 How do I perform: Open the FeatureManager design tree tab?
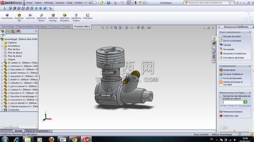(3, 32)
